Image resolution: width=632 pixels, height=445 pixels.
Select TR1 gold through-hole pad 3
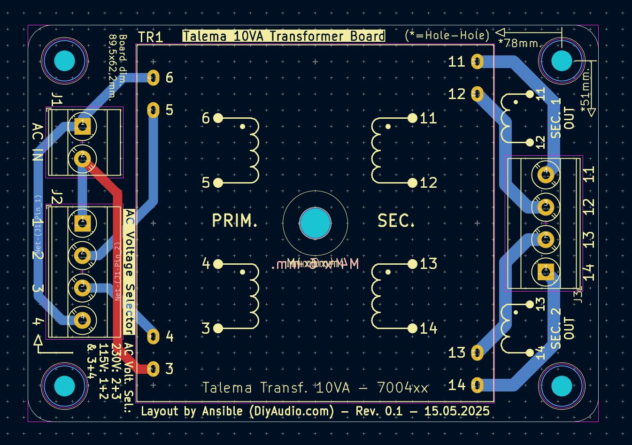(154, 369)
